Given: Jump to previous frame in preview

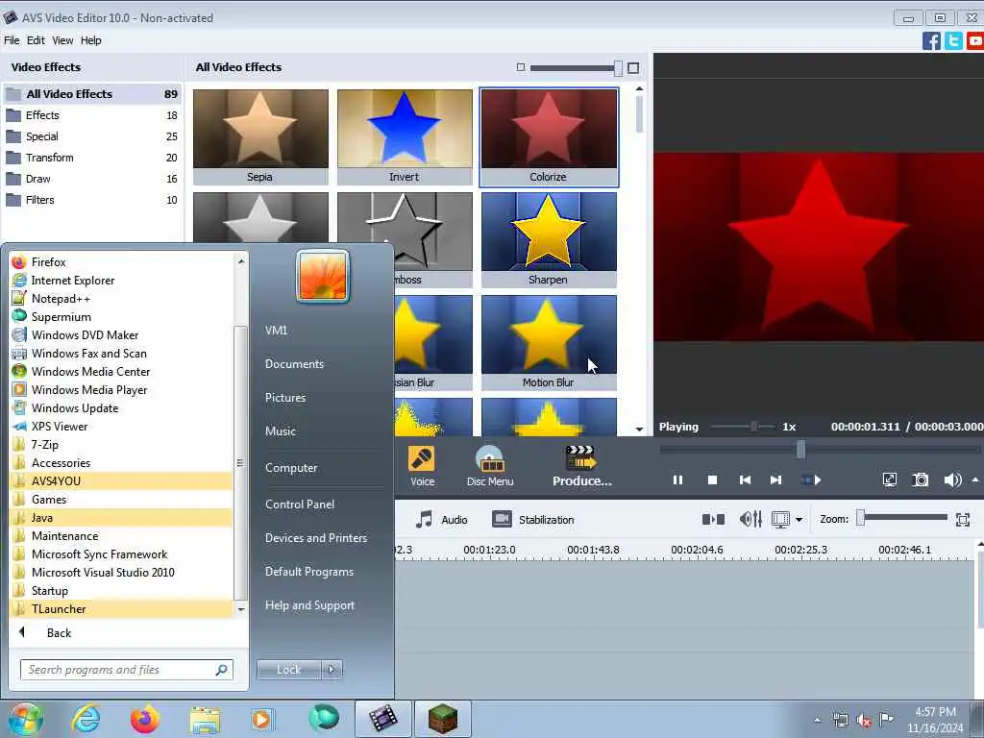Looking at the screenshot, I should tap(745, 480).
